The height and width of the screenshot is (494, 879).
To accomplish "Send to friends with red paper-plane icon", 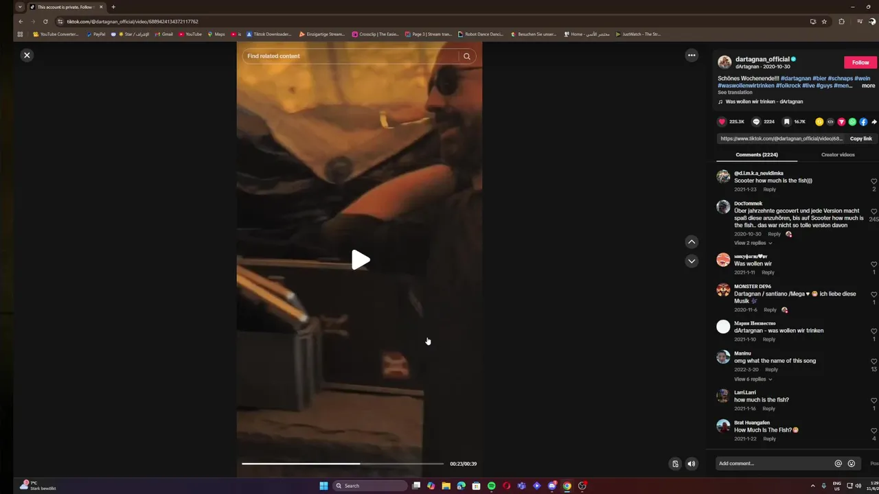I will [x=841, y=121].
